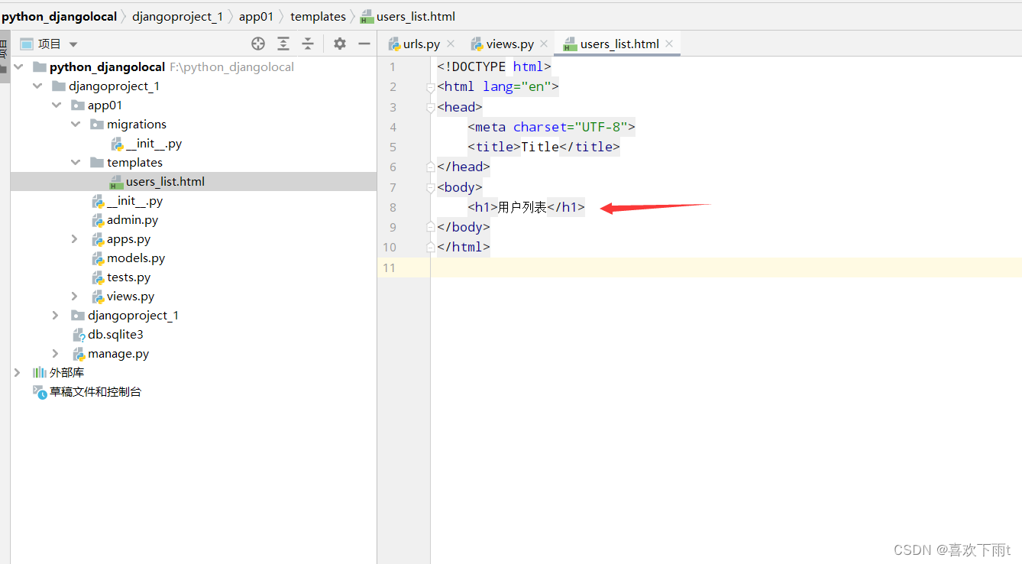The image size is (1022, 564).
Task: Click app01 in the breadcrumb
Action: coord(256,16)
